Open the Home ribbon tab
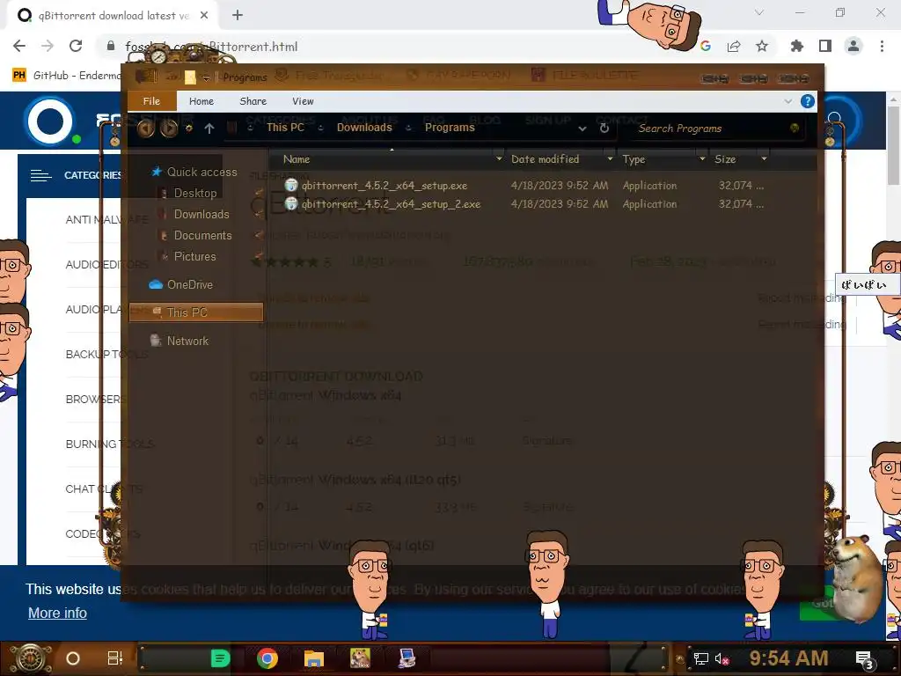Image resolution: width=901 pixels, height=676 pixels. pos(201,101)
